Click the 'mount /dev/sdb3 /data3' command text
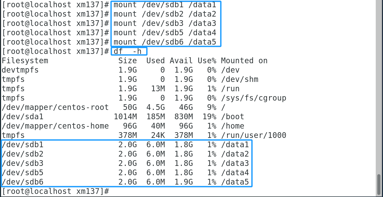 tap(165, 23)
